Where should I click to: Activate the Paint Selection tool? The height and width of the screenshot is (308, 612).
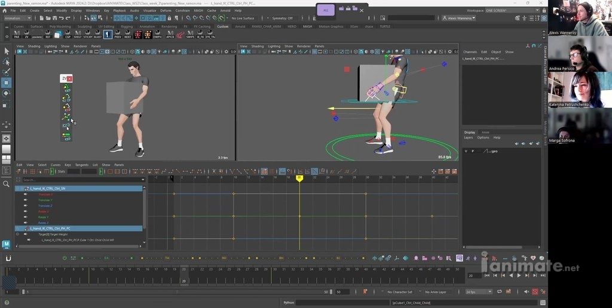pyautogui.click(x=6, y=72)
